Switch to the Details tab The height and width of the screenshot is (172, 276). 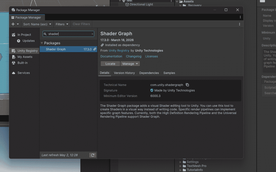104,73
